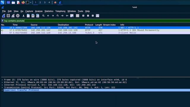Image resolution: width=190 pixels, height=107 pixels.
Task: Close this capture file
Action: click(x=33, y=16)
